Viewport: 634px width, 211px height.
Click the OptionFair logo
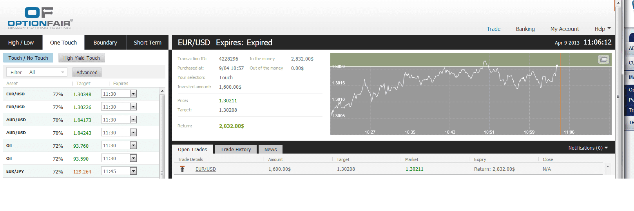tap(40, 18)
